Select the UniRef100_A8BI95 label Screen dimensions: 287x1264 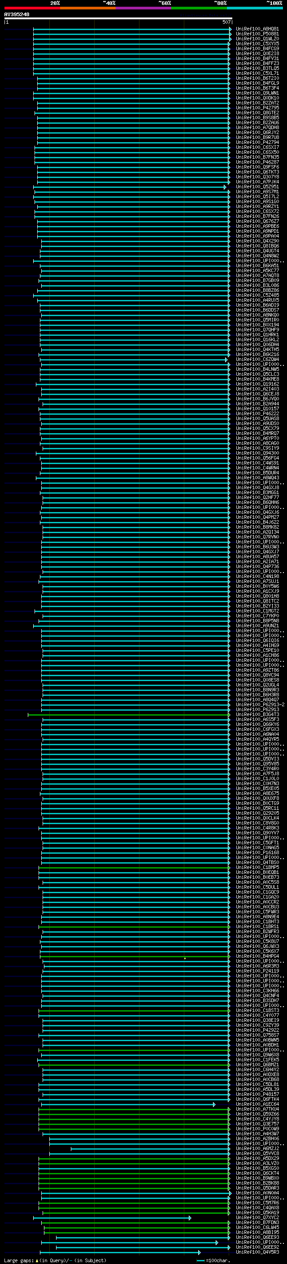coord(257,1233)
